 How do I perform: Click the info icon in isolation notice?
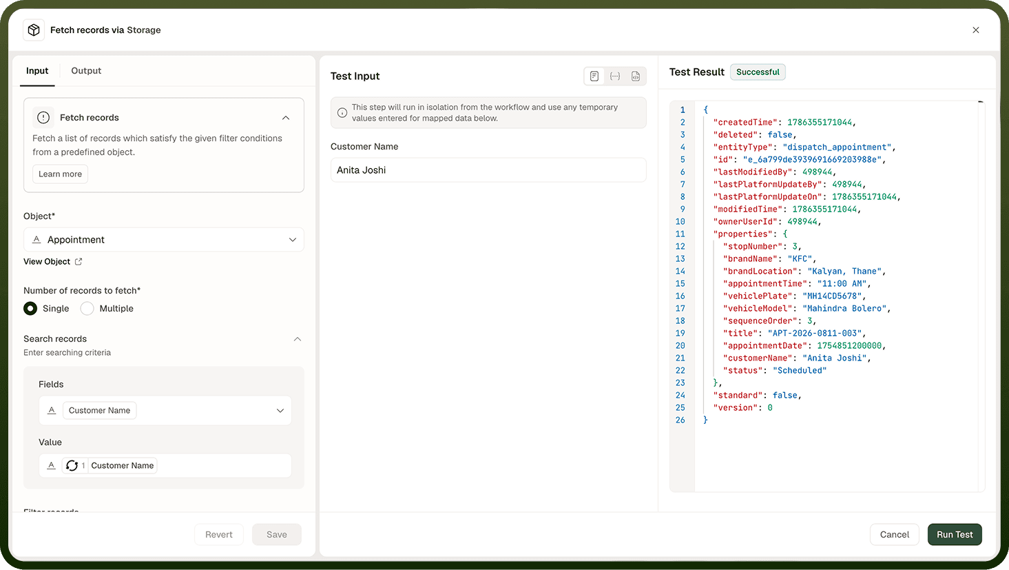(x=342, y=113)
